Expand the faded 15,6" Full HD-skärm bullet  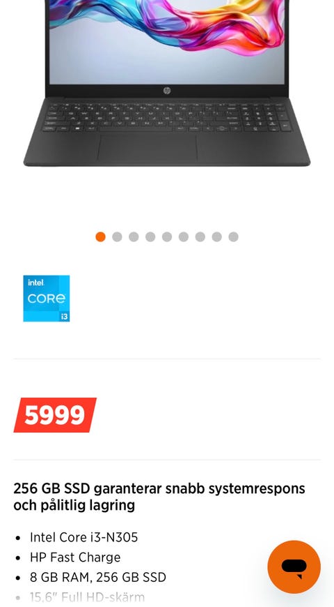(87, 597)
